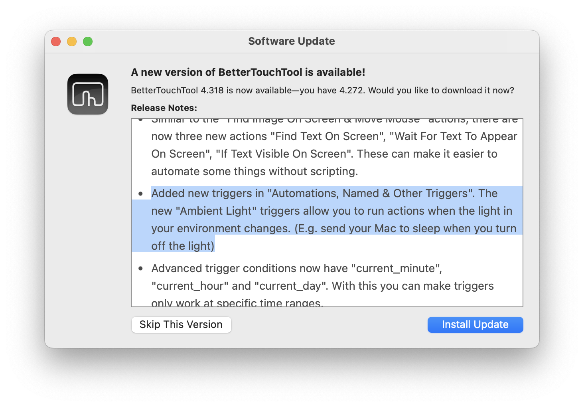Minimize the window with the yellow button
The image size is (584, 407).
[x=72, y=41]
